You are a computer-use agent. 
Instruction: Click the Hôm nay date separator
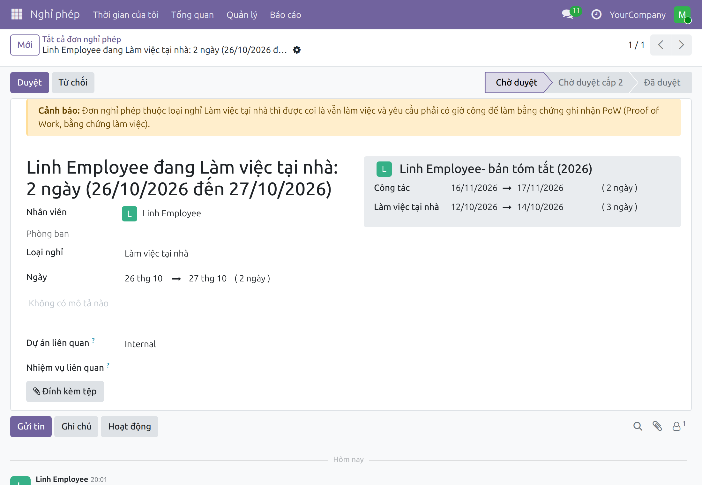tap(348, 459)
